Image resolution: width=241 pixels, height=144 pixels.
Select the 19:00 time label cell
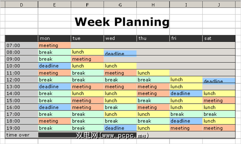coord(22,128)
